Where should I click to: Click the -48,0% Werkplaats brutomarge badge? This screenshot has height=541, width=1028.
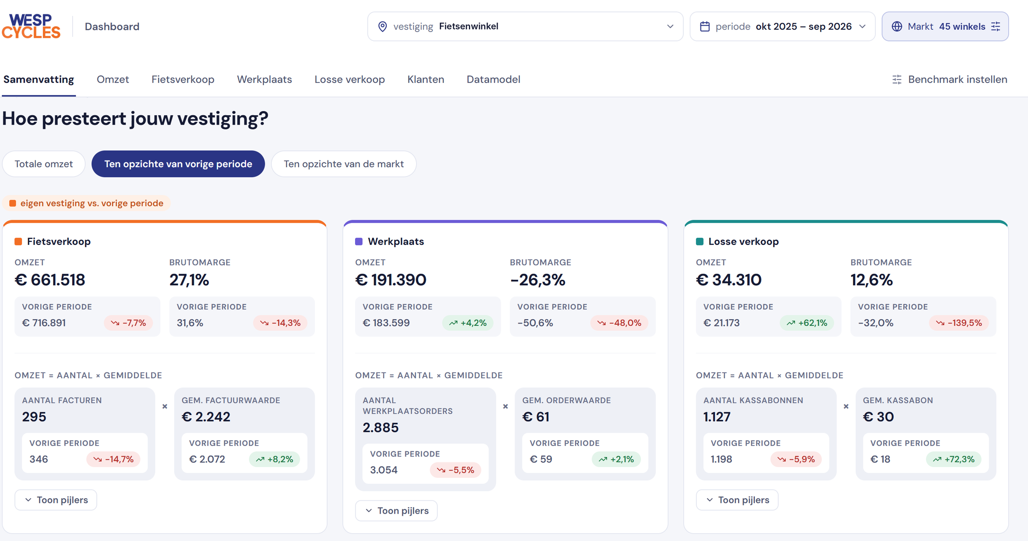click(x=619, y=323)
